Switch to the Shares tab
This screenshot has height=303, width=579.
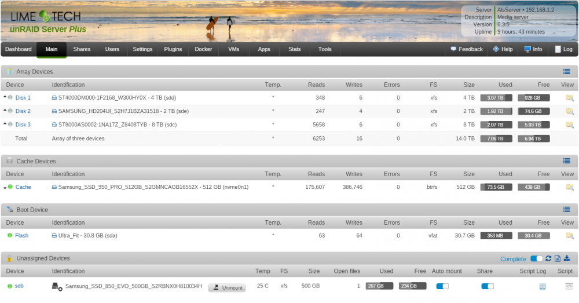tap(82, 49)
